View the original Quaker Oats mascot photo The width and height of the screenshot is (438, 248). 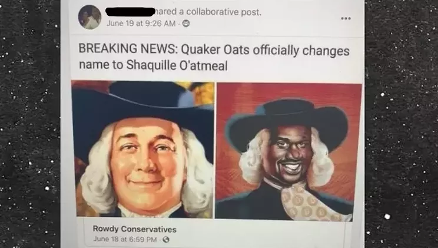[142, 149]
